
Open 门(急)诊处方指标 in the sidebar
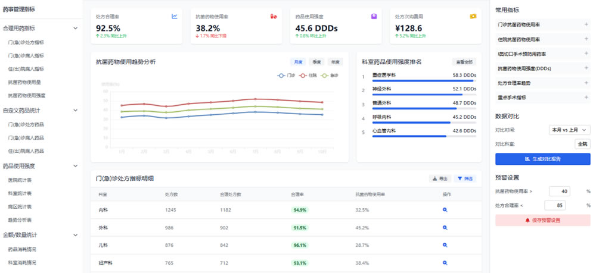pyautogui.click(x=26, y=42)
